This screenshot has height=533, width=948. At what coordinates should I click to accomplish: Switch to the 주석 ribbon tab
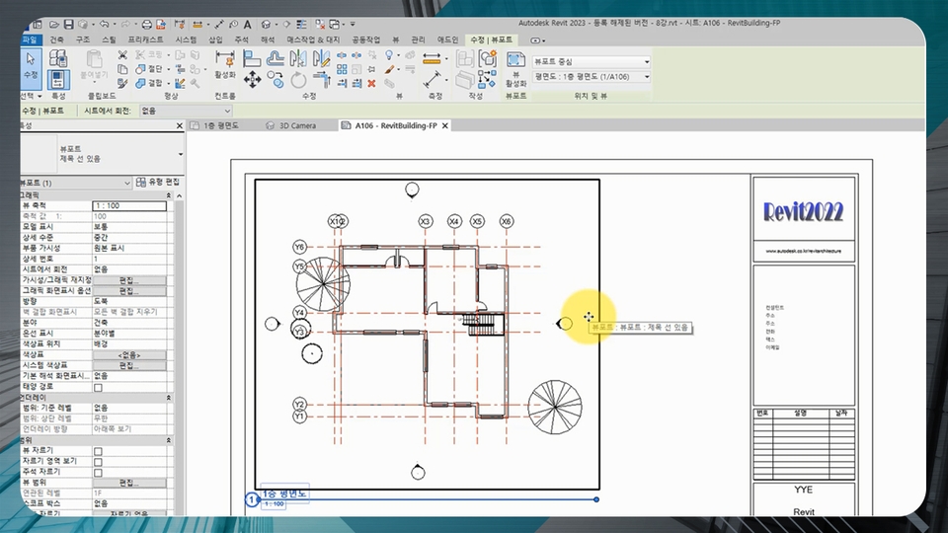click(x=242, y=39)
